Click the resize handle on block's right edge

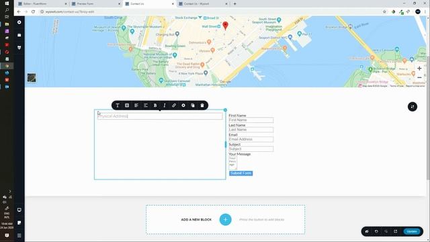click(x=226, y=145)
